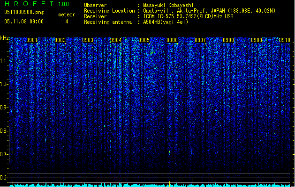Image resolution: width=295 pixels, height=187 pixels.
Task: Select the A504HB(yagi 4el) antenna text
Action: pyautogui.click(x=166, y=22)
